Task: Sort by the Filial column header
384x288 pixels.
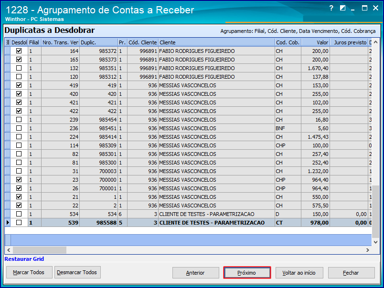Action: [x=34, y=42]
